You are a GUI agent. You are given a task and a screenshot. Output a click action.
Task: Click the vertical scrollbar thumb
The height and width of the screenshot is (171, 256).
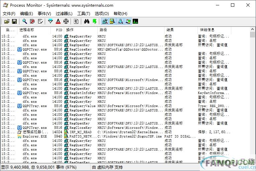(x=252, y=35)
